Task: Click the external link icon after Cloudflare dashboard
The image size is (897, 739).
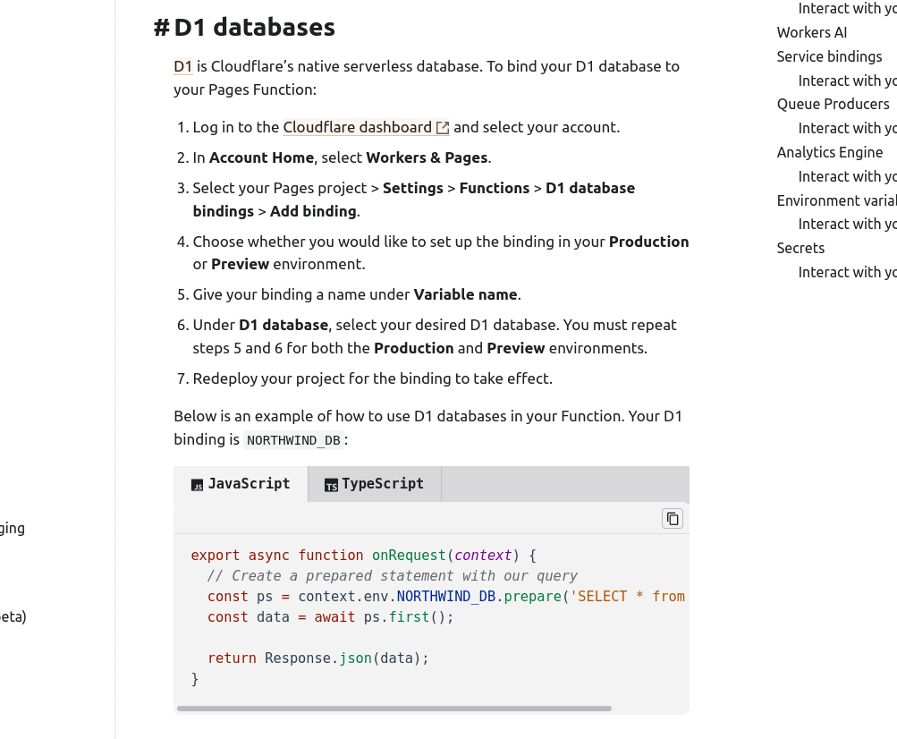Action: pos(442,128)
